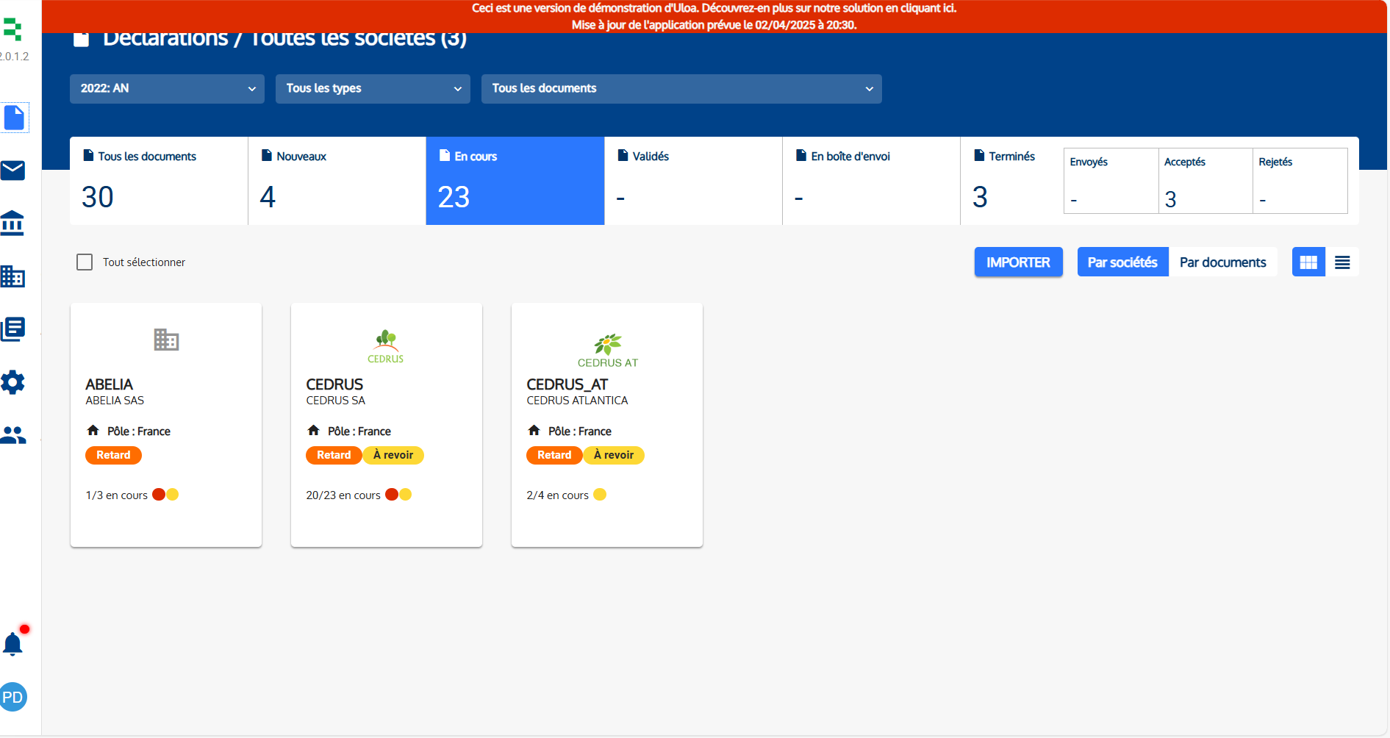Open the users group sidebar icon

pos(12,435)
